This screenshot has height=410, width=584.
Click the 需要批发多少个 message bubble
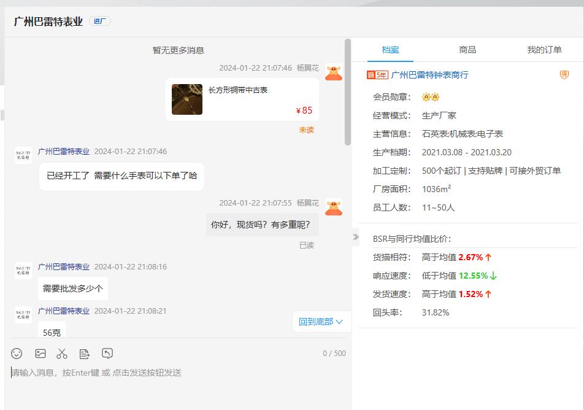73,288
